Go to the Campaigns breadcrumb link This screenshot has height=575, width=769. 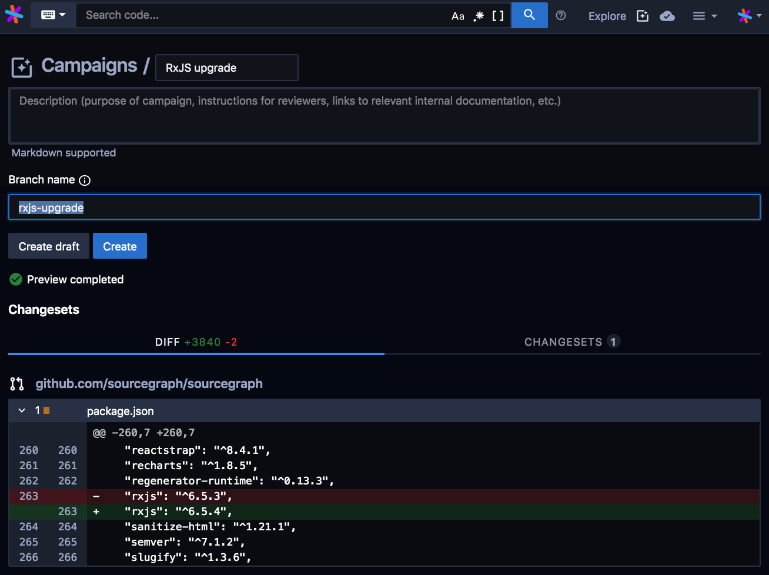tap(89, 65)
